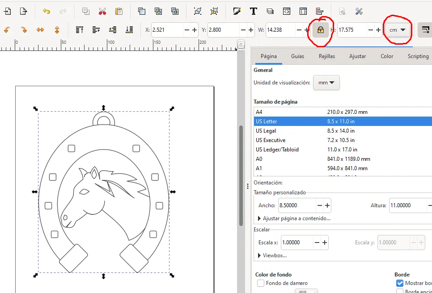Flip selection horizontally
This screenshot has height=293, width=432.
point(40,30)
